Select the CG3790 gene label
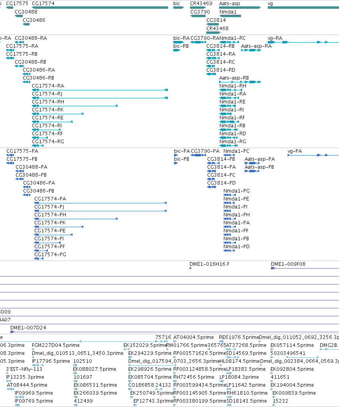 [200, 12]
